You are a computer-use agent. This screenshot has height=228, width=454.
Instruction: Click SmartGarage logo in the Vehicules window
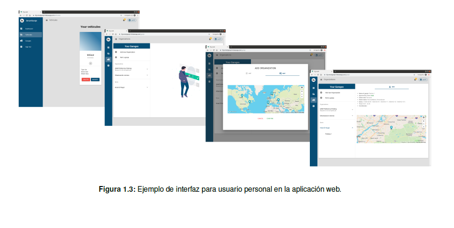click(22, 21)
